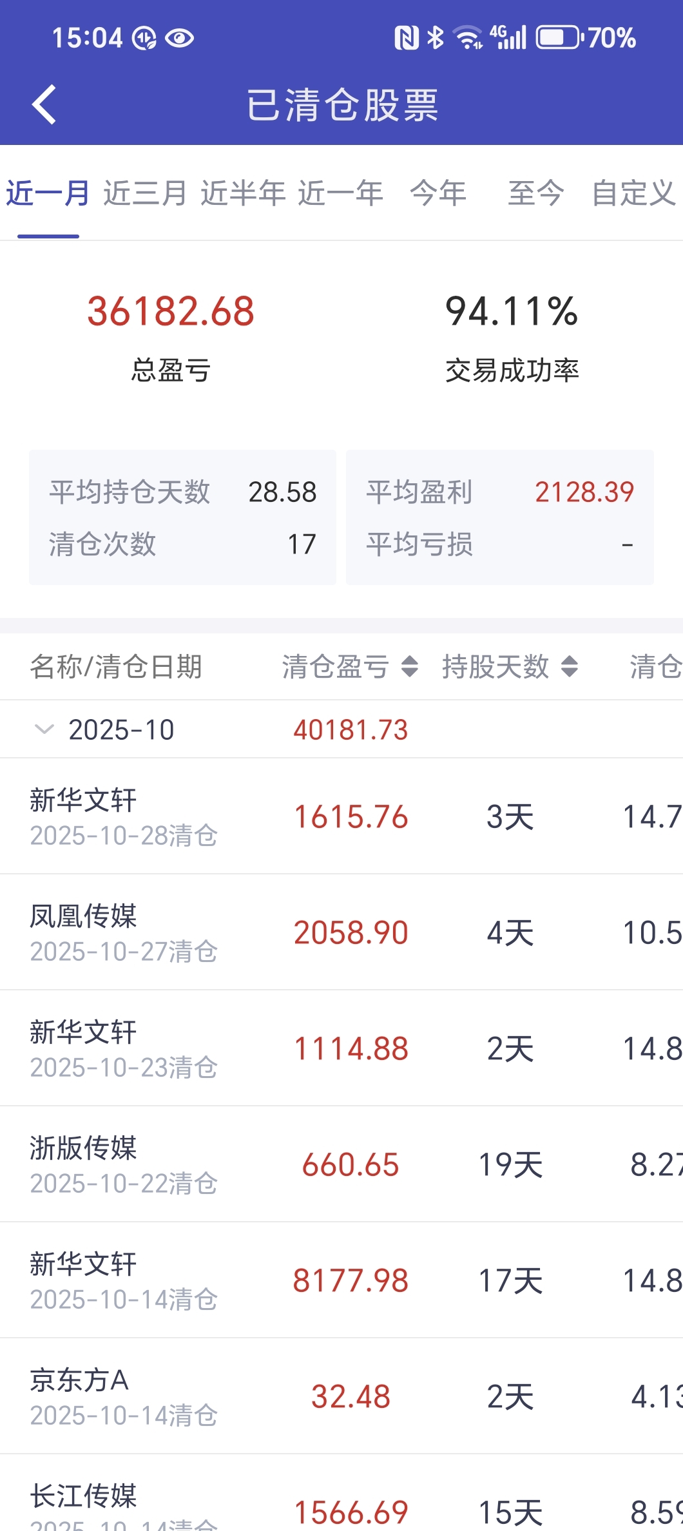Tap the NFC status bar icon
Viewport: 683px width, 1531px height.
tap(406, 38)
